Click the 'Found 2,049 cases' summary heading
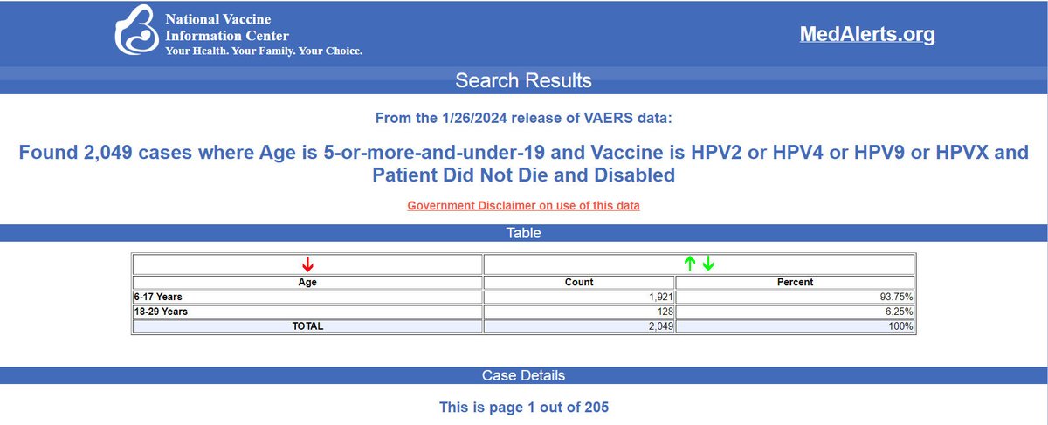 pyautogui.click(x=524, y=164)
